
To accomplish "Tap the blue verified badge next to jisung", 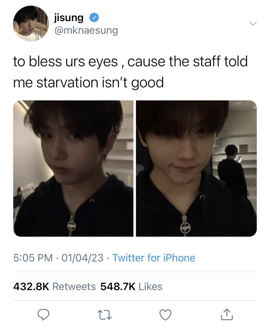I will [93, 18].
